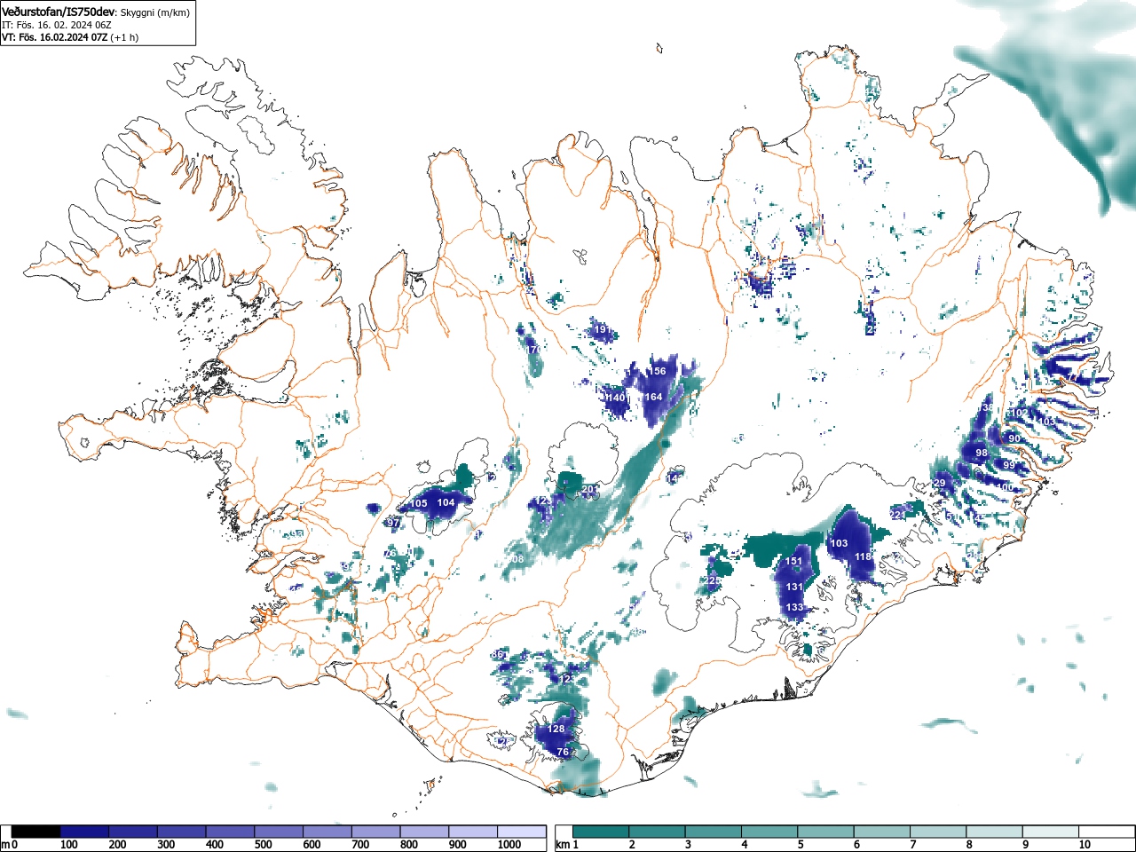This screenshot has width=1136, height=852.
Task: Click the map value label '118'
Action: [864, 556]
